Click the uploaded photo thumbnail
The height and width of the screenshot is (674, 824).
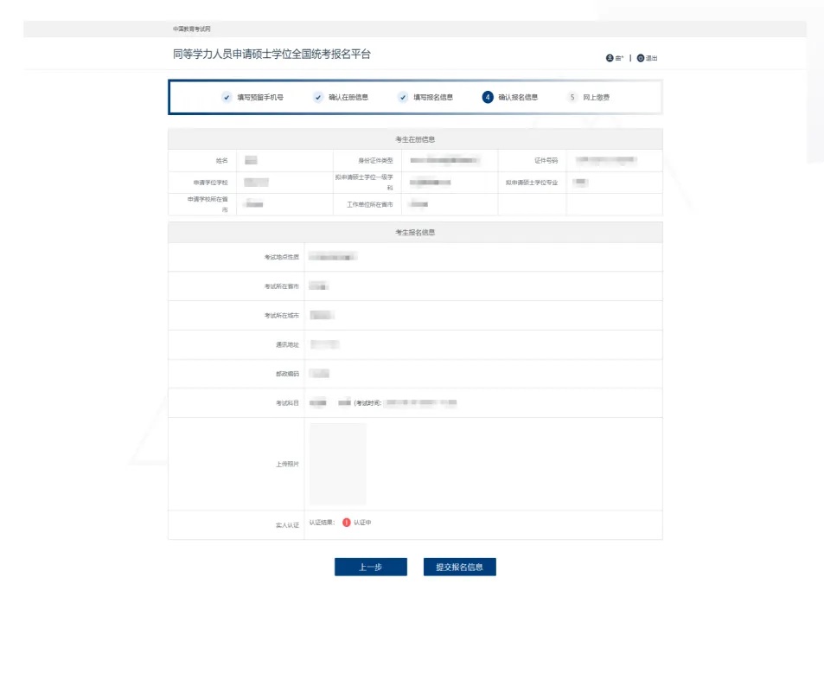pyautogui.click(x=338, y=464)
